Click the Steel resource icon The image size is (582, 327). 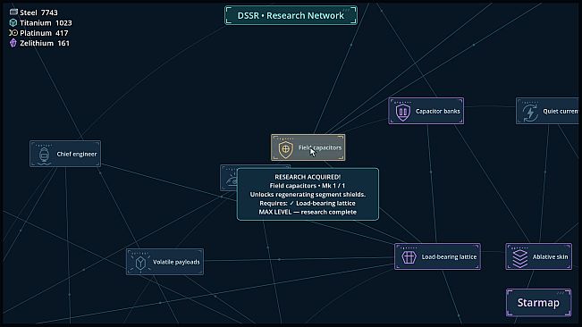tap(13, 12)
